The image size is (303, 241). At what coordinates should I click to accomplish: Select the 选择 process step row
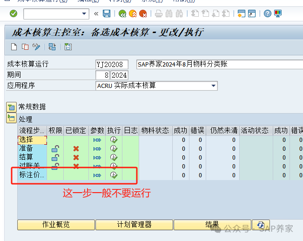pos(32,140)
